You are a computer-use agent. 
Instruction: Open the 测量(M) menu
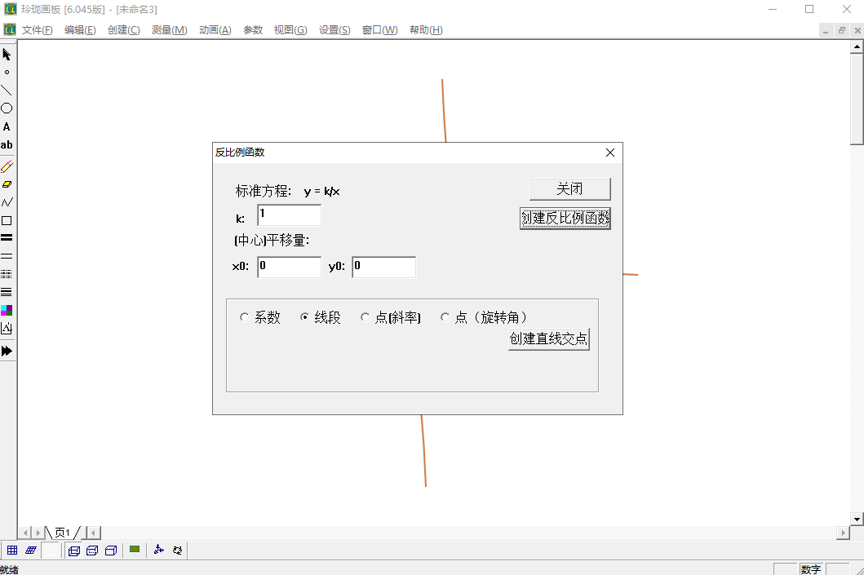pyautogui.click(x=169, y=30)
